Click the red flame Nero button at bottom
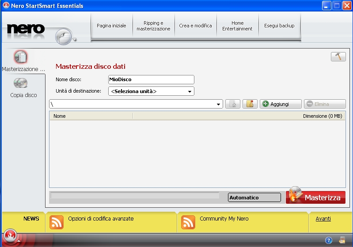This screenshot has width=353, height=247. click(x=10, y=236)
